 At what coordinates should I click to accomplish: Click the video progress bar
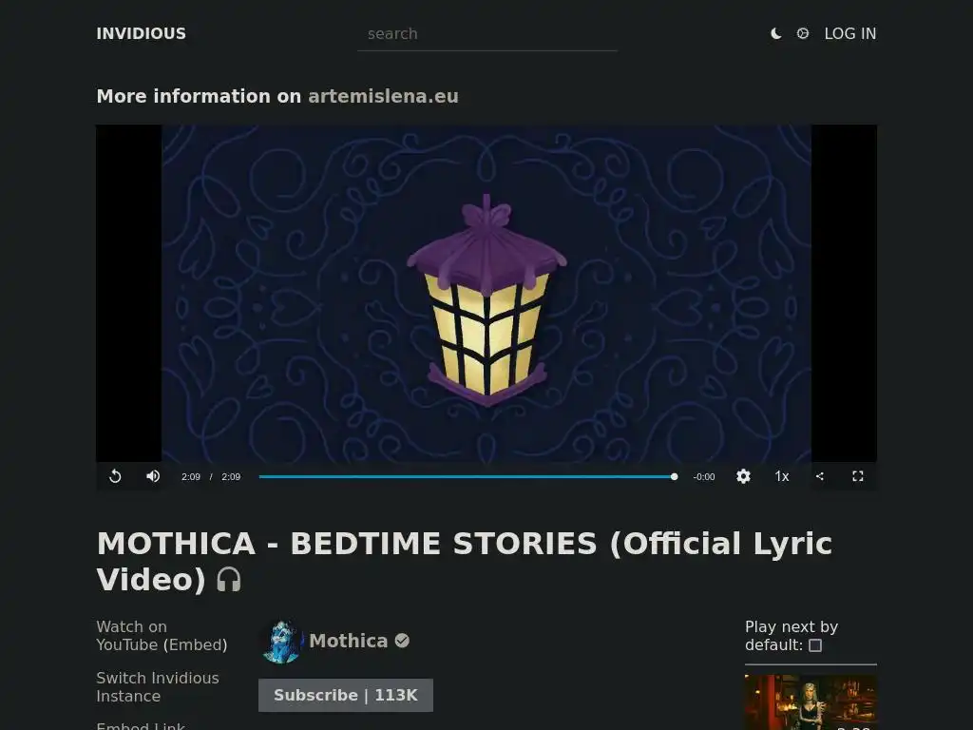point(467,477)
